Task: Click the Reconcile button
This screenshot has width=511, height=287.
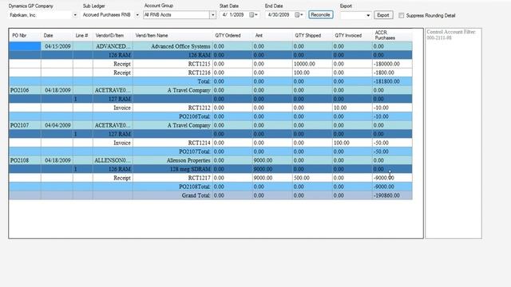Action: (x=321, y=15)
